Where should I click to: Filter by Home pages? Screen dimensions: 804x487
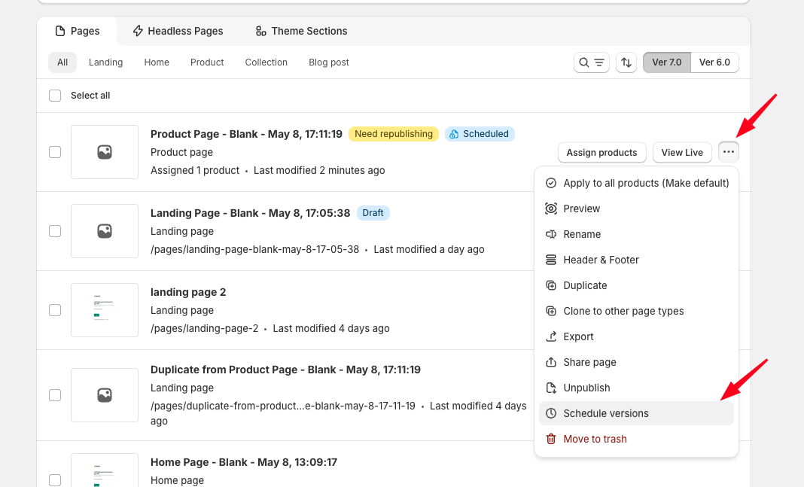[x=157, y=62]
